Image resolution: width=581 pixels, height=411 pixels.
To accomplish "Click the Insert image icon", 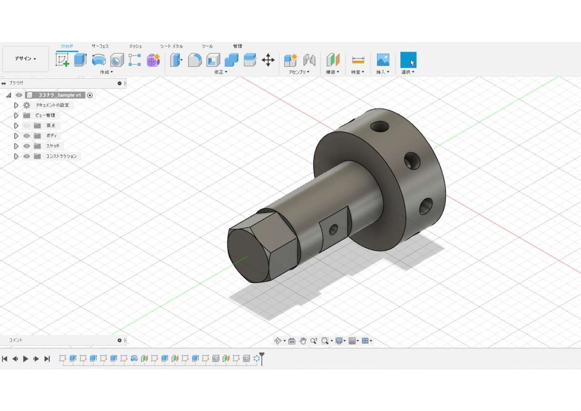I will tap(383, 60).
